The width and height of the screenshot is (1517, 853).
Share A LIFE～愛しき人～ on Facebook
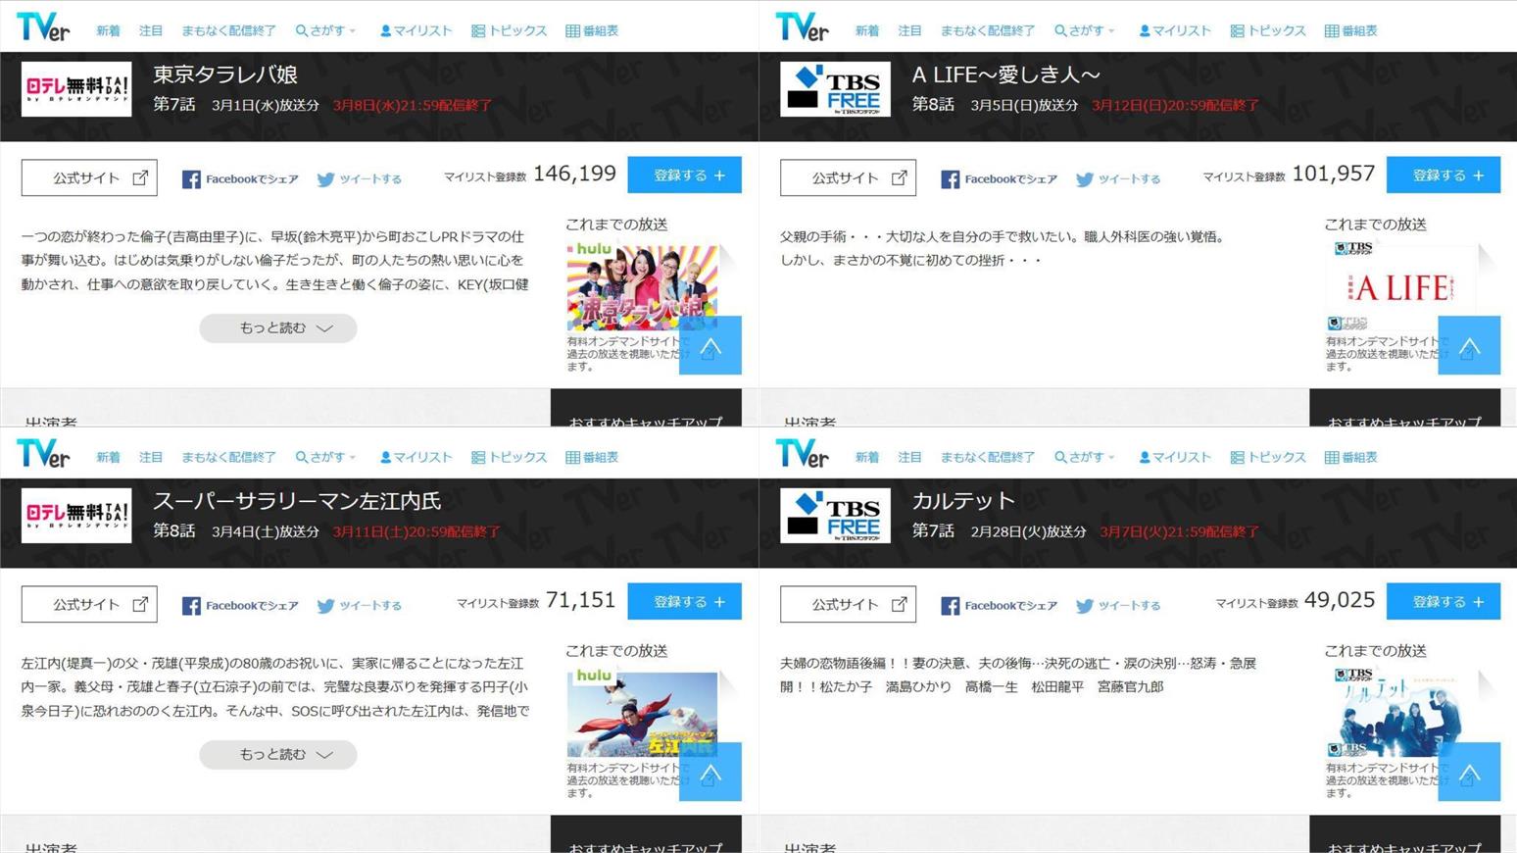[999, 179]
